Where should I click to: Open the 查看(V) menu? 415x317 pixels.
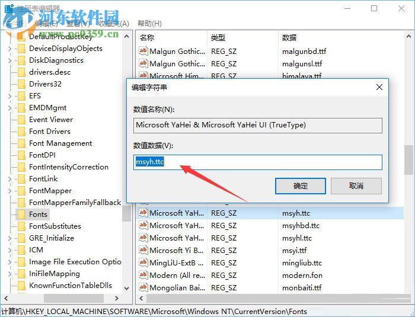coord(78,24)
